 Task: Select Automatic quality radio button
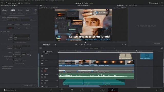tap(14, 52)
